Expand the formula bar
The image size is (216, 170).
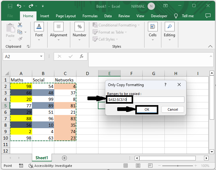click(211, 56)
